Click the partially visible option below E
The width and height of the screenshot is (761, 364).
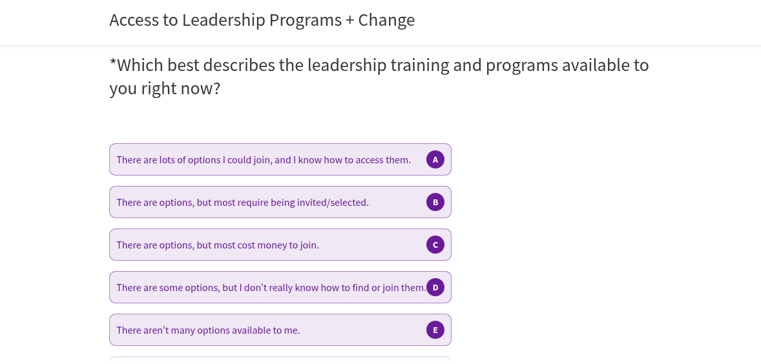click(x=280, y=359)
